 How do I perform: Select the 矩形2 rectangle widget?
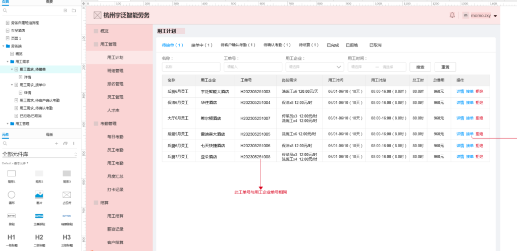[39, 176]
